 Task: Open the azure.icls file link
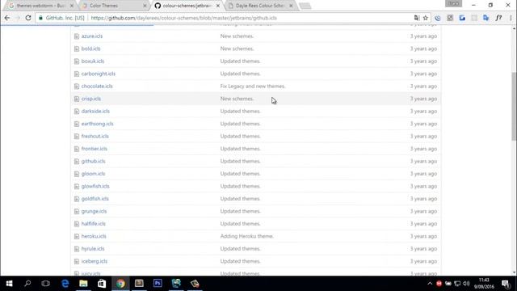pos(91,36)
